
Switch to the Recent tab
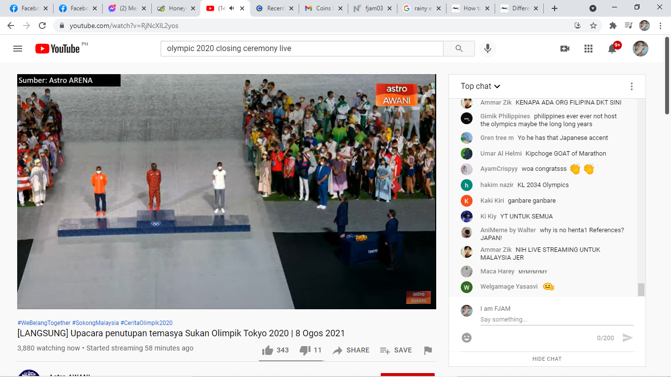[274, 8]
